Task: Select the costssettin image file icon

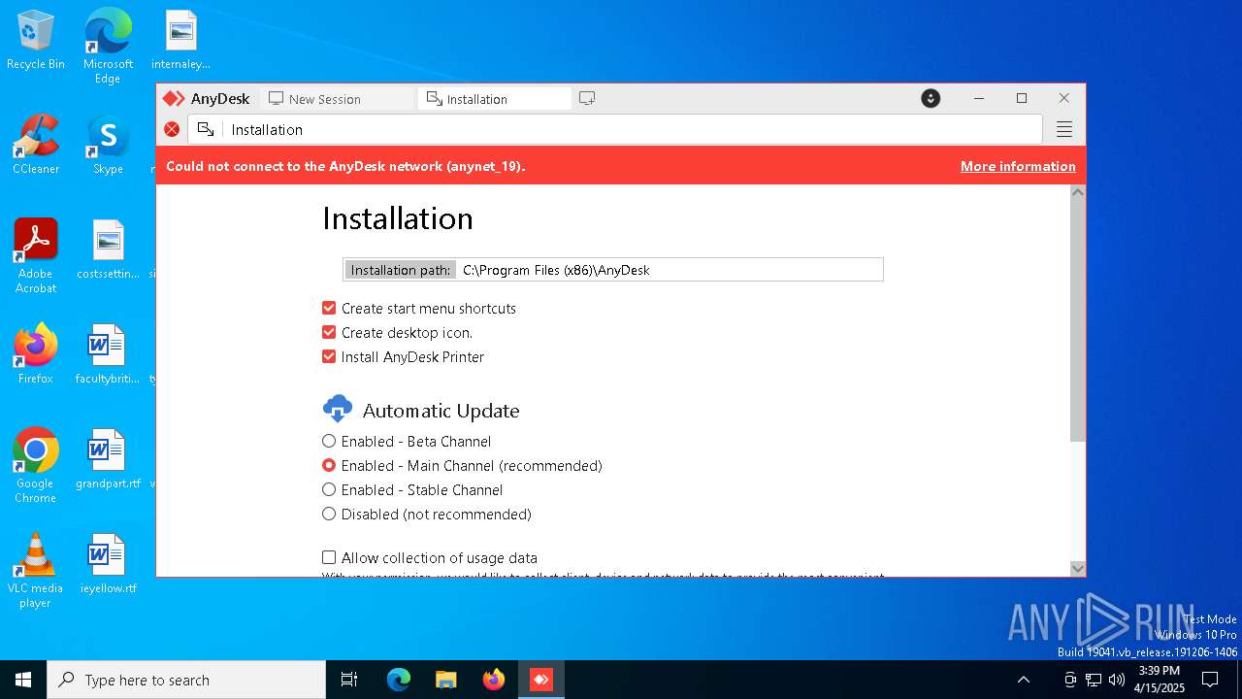Action: pyautogui.click(x=108, y=250)
